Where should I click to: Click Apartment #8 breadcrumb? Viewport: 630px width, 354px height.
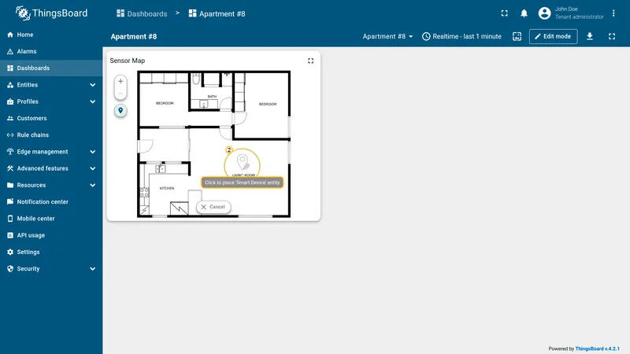217,13
